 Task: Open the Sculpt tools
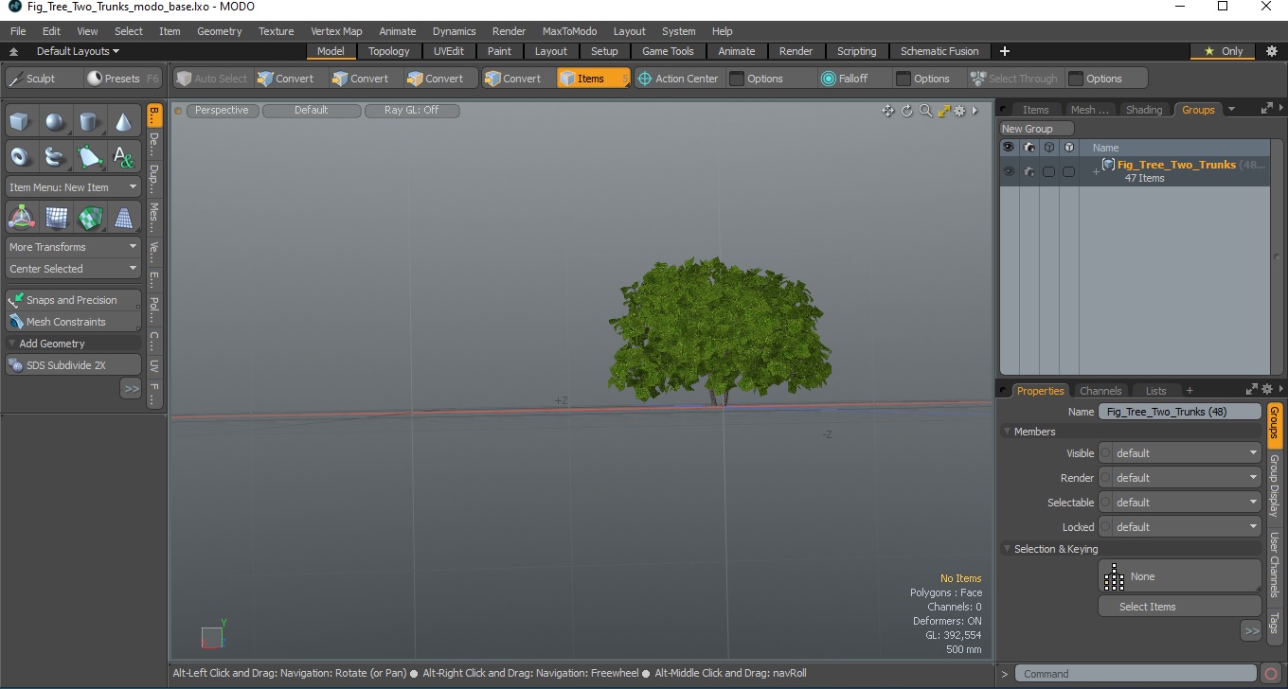[x=43, y=79]
